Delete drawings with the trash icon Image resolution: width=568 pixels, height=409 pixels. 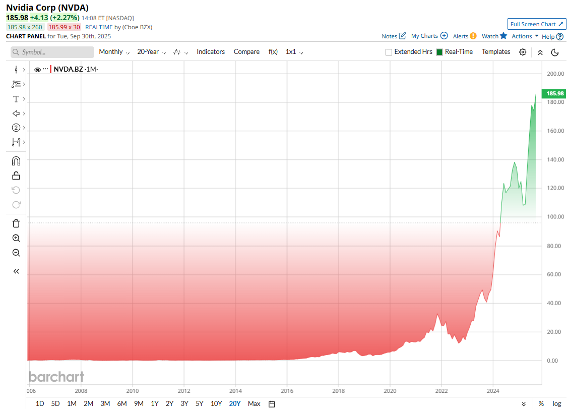coord(16,223)
